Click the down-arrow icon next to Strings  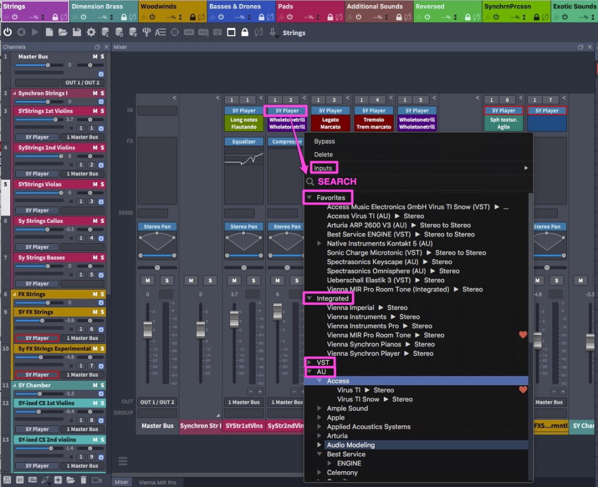pyautogui.click(x=272, y=32)
